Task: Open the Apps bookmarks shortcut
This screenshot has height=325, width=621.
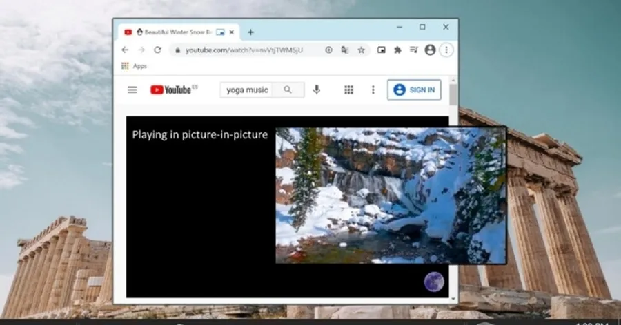Action: point(134,66)
